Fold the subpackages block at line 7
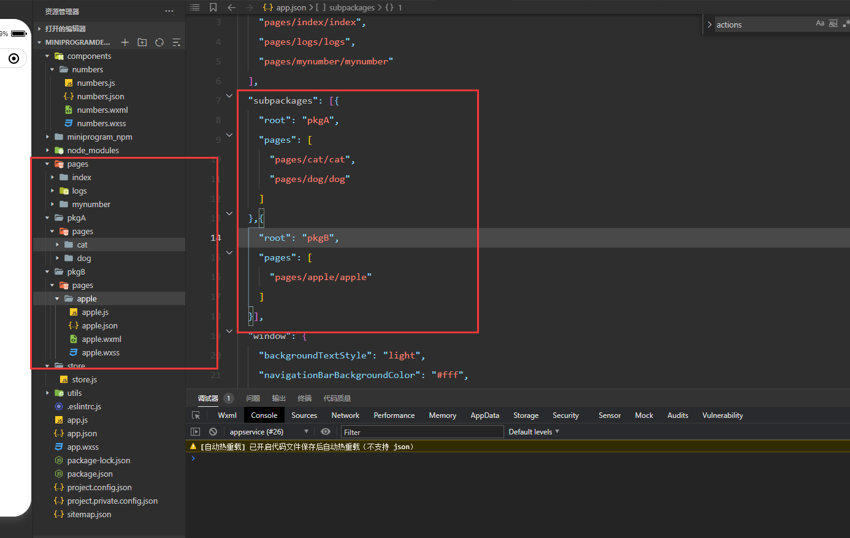850x538 pixels. 229,96
